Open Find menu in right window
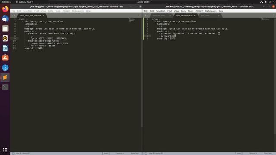 point(169,11)
